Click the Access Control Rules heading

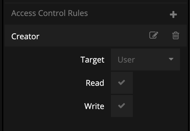click(49, 13)
